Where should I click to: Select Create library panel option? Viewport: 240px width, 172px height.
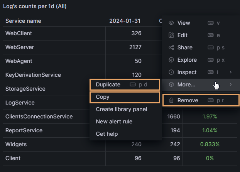click(x=121, y=109)
